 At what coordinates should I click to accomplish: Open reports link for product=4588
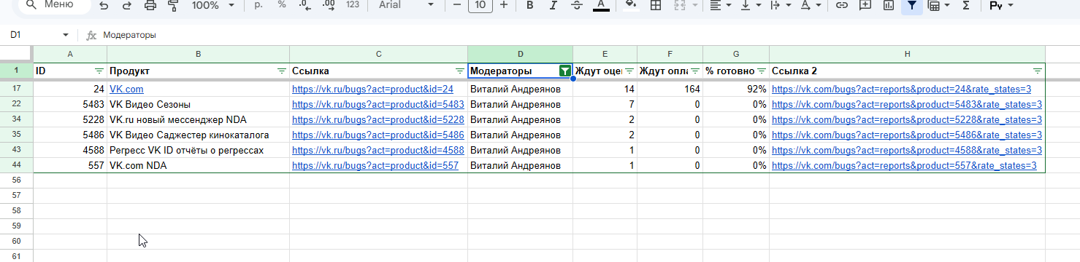(x=906, y=151)
